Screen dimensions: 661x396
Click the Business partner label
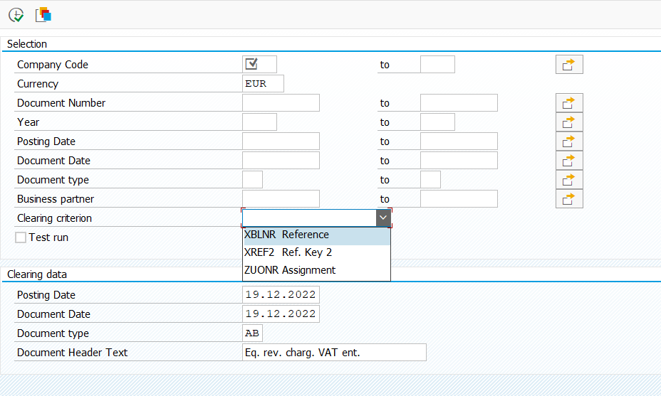56,199
